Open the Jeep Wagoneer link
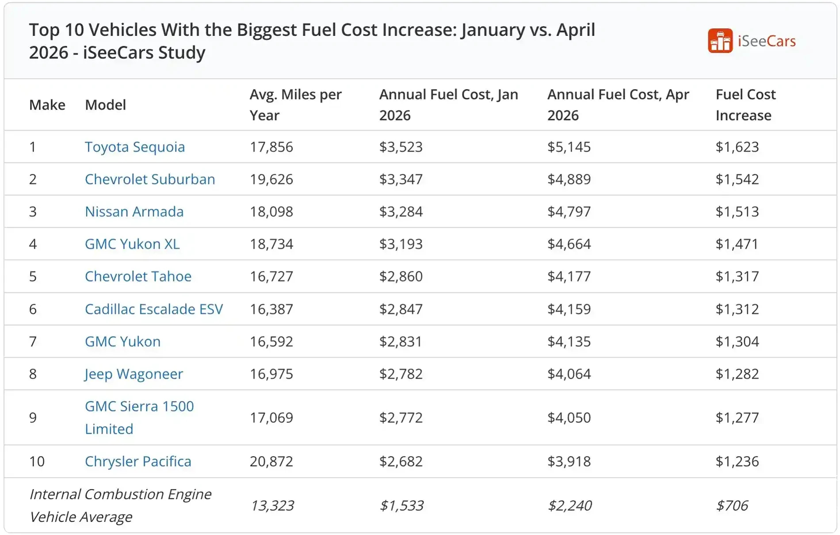The image size is (840, 535). click(x=134, y=374)
